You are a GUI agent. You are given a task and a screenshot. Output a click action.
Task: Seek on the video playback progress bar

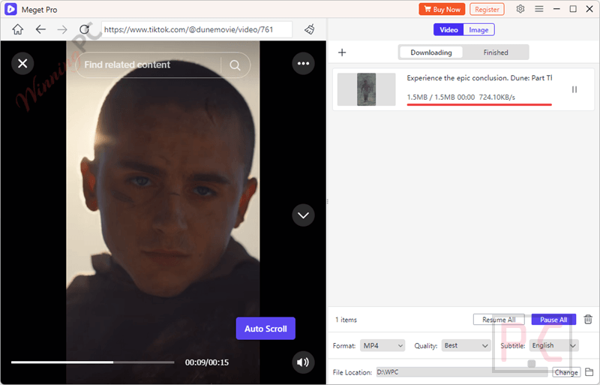(x=92, y=362)
